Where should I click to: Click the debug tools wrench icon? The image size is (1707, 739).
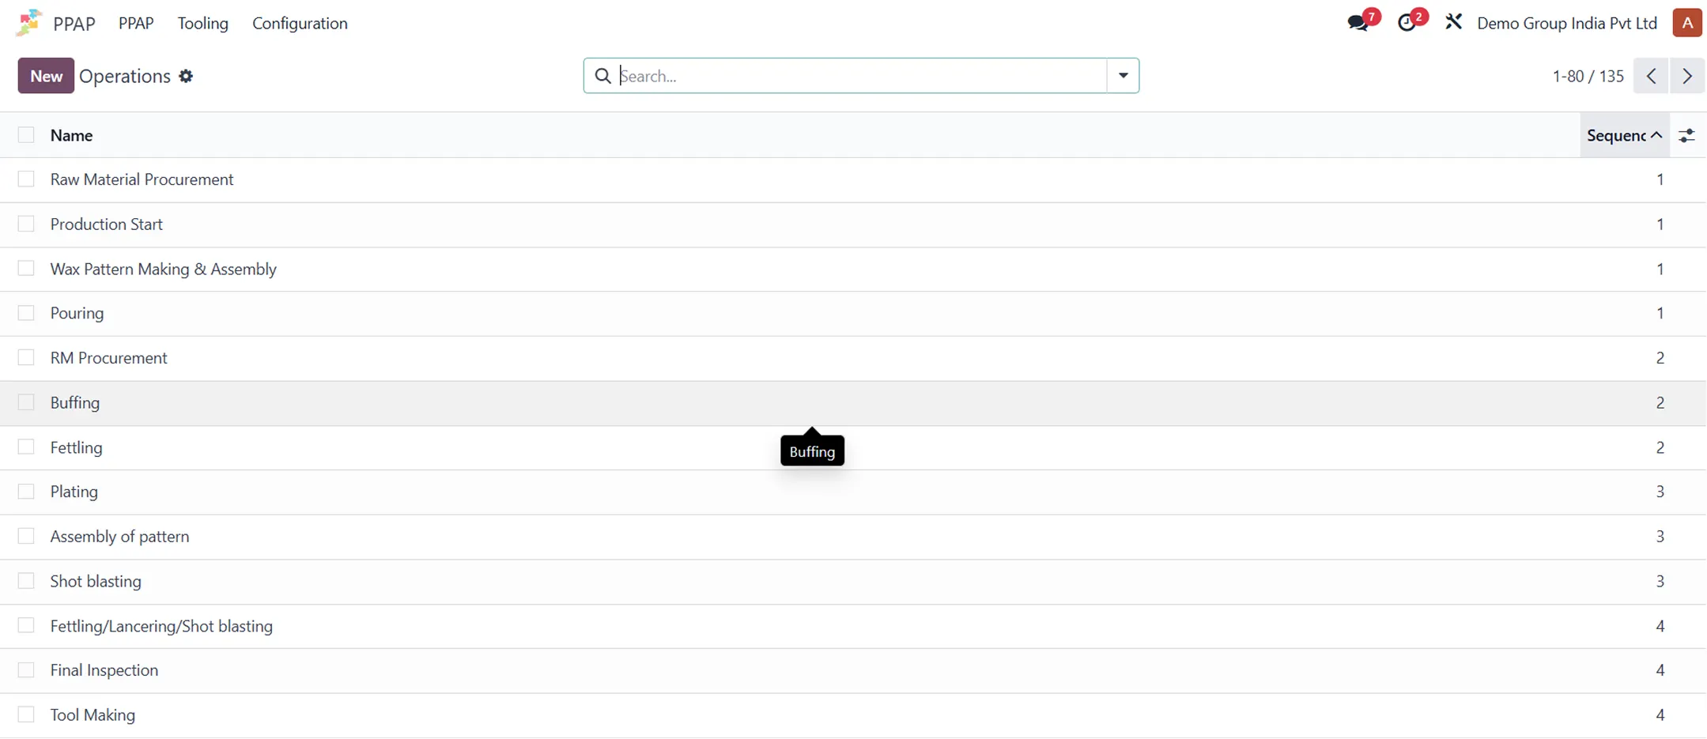1453,22
